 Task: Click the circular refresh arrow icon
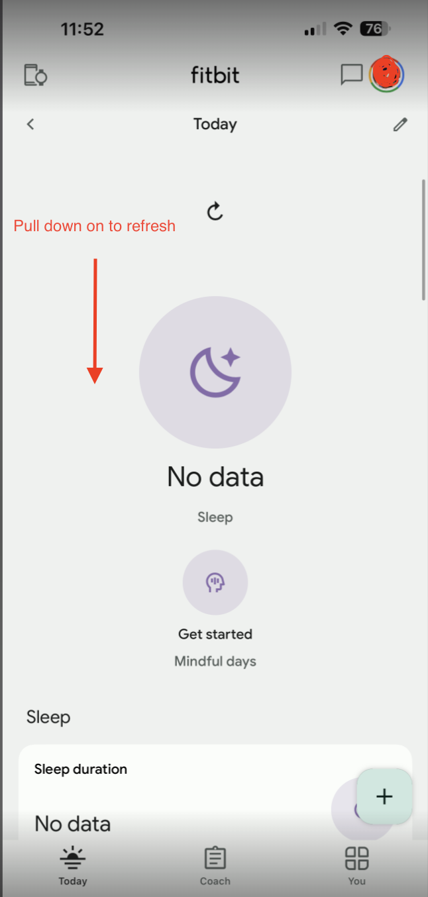[215, 211]
